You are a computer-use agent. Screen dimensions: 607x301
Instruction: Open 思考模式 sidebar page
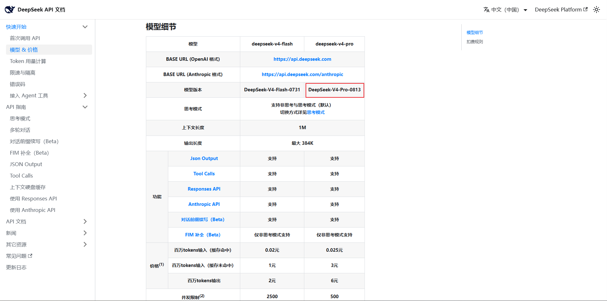tap(20, 118)
